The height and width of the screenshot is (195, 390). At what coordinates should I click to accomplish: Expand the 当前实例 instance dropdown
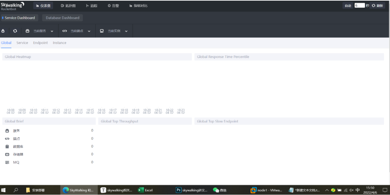point(114,31)
